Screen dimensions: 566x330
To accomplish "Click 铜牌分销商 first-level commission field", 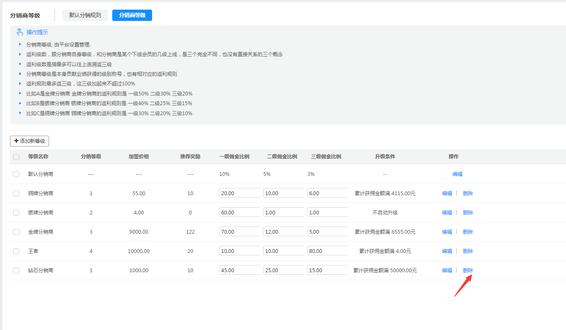I will pos(239,193).
